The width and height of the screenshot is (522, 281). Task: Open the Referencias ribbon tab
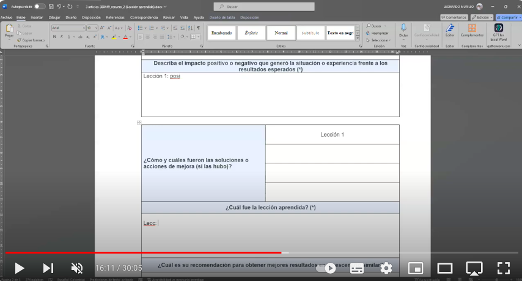click(115, 18)
